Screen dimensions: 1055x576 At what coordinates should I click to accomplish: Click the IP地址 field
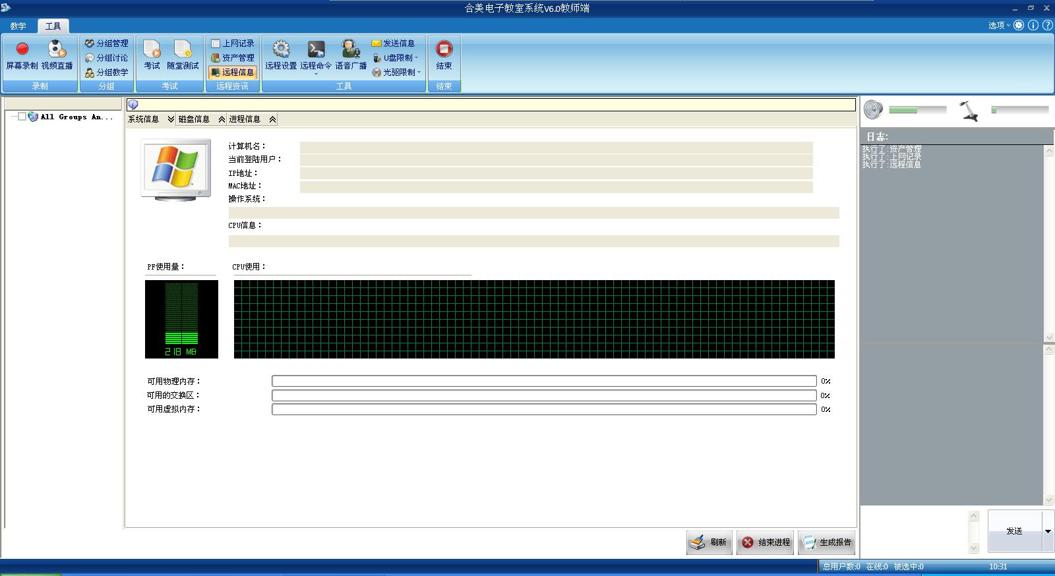tap(556, 173)
